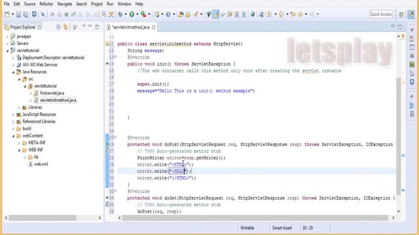Close the servletinitmethod.java editor tab

(154, 27)
